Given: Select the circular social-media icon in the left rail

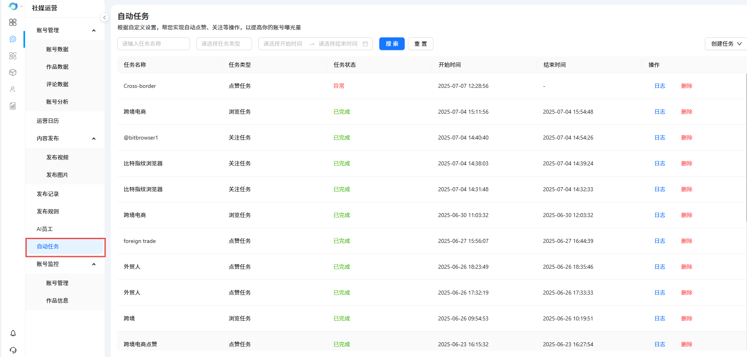Looking at the screenshot, I should 13,39.
